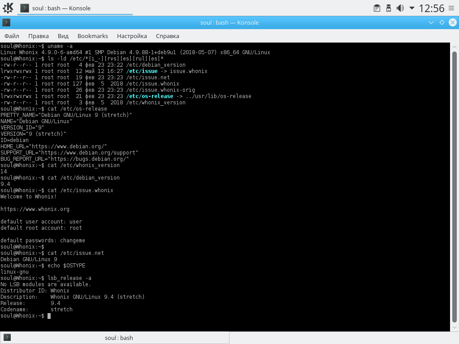
Task: Click the 'echo $OSTYPE' command
Action: point(66,266)
